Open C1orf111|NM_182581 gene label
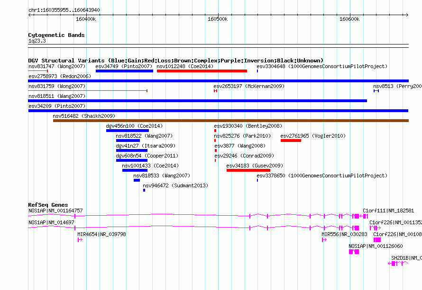 click(388, 211)
